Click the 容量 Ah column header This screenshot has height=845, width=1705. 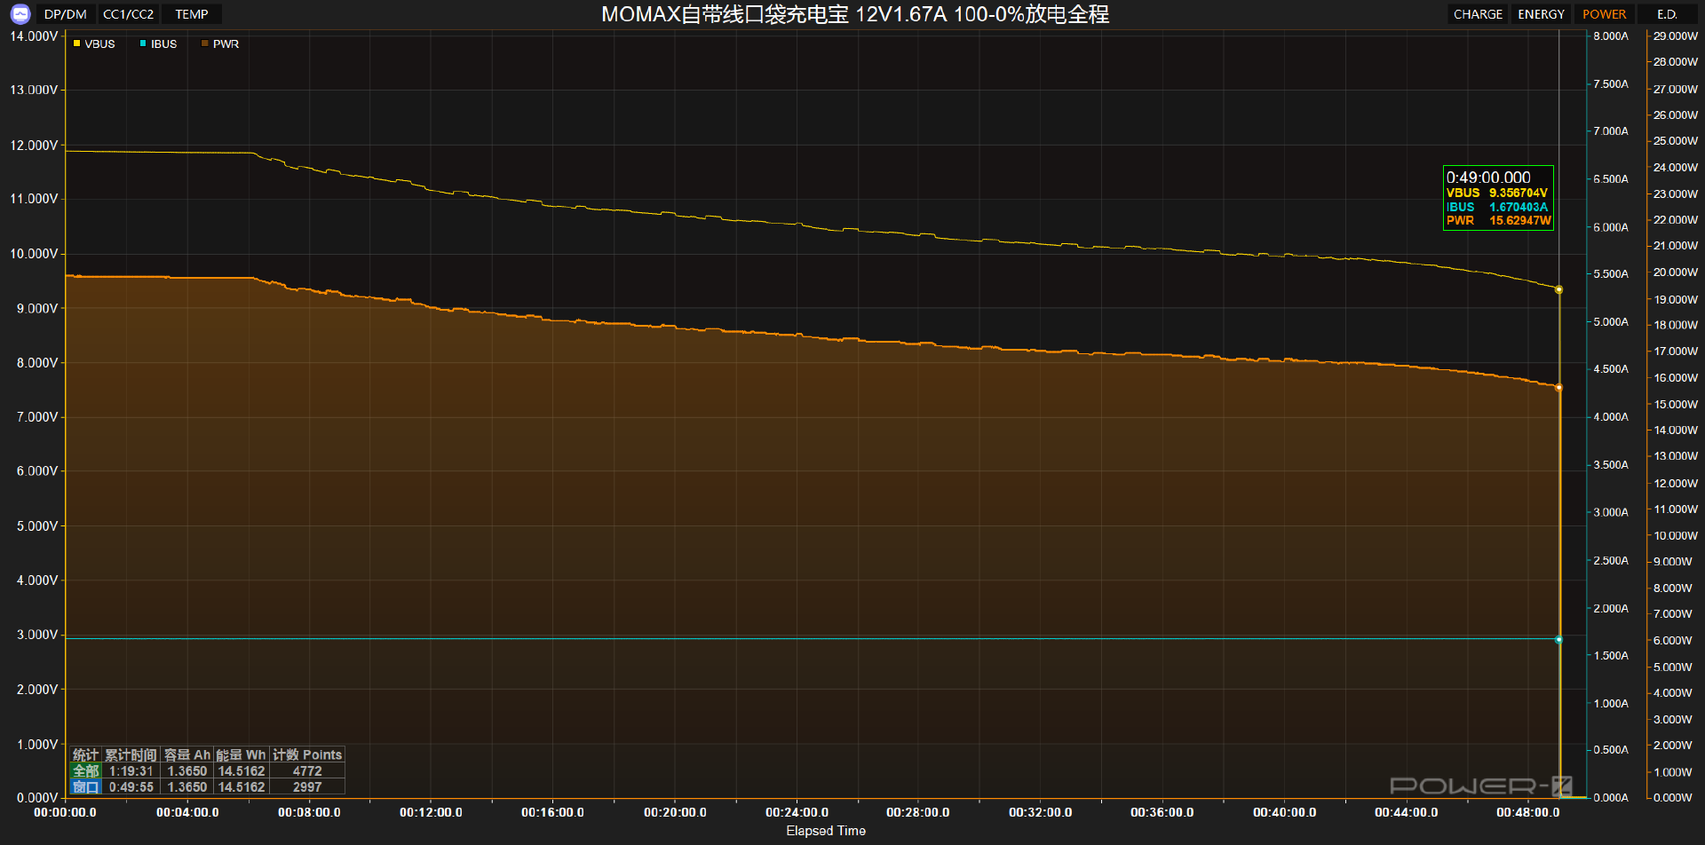pyautogui.click(x=186, y=755)
